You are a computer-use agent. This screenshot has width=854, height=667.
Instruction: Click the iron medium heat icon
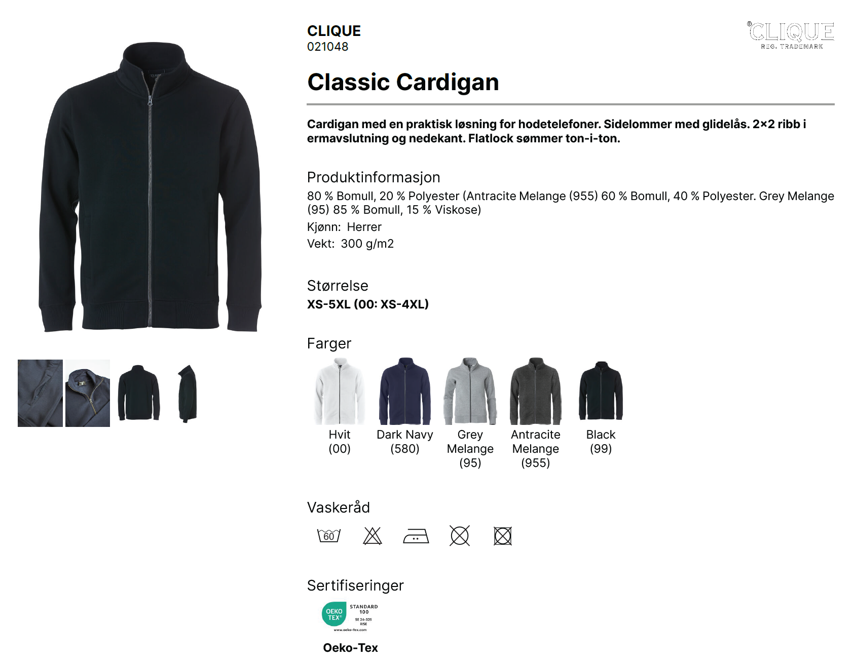pos(416,536)
